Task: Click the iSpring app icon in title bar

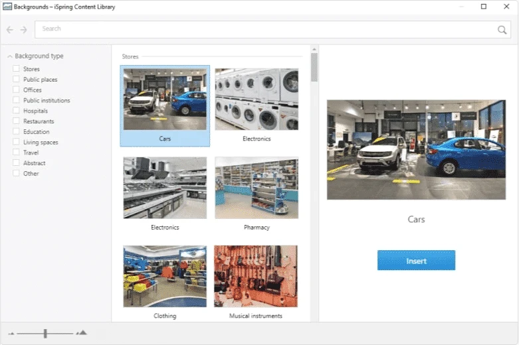Action: click(7, 6)
